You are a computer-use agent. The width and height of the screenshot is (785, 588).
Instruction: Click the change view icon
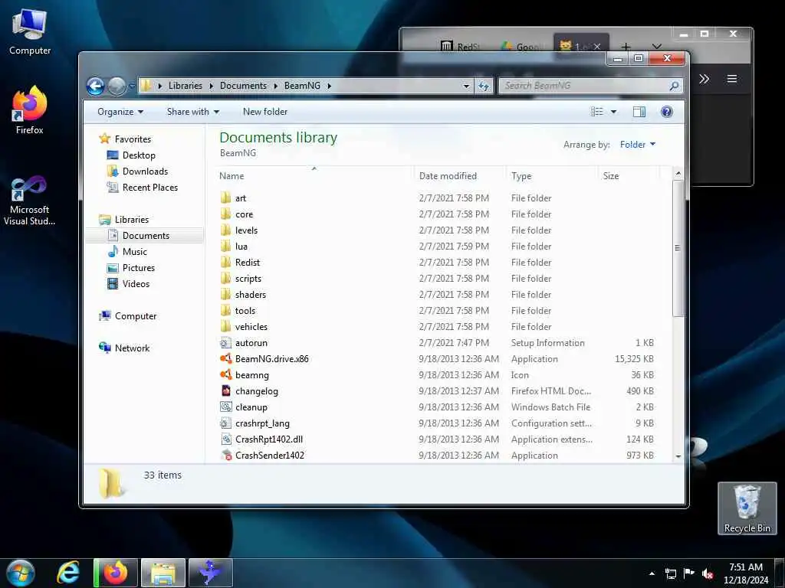596,112
